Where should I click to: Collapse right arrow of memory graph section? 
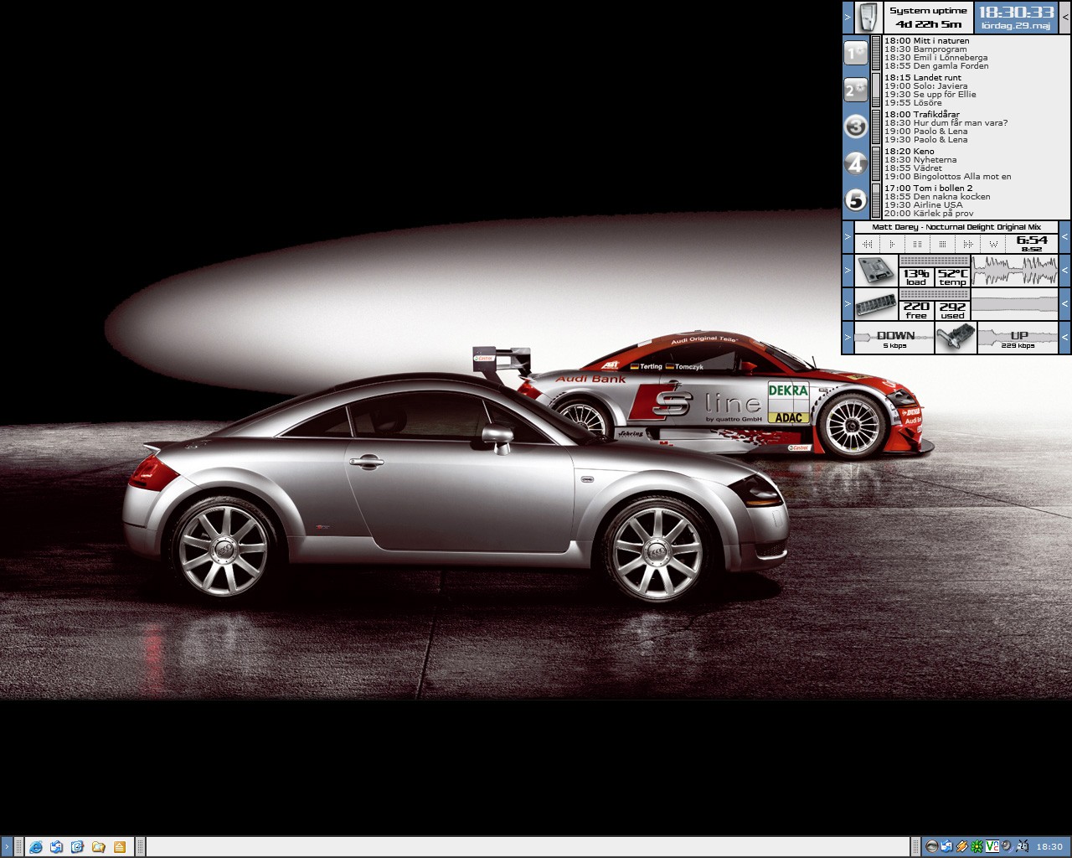click(x=1064, y=303)
